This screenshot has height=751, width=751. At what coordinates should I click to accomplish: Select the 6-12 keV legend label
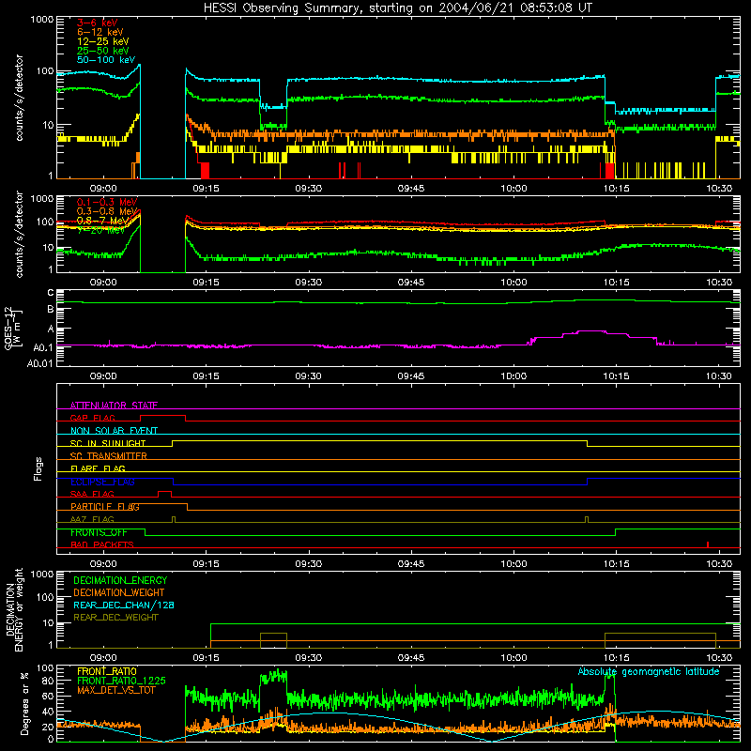click(100, 32)
